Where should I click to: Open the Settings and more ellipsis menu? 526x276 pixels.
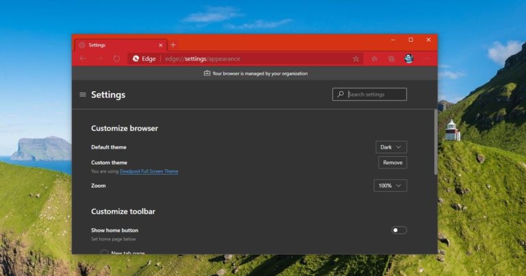tap(427, 59)
